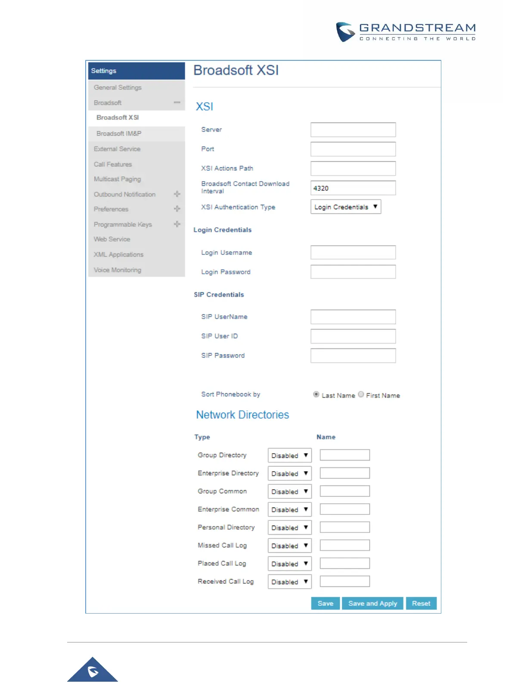Click the Reset button
The image size is (527, 683).
pos(421,604)
